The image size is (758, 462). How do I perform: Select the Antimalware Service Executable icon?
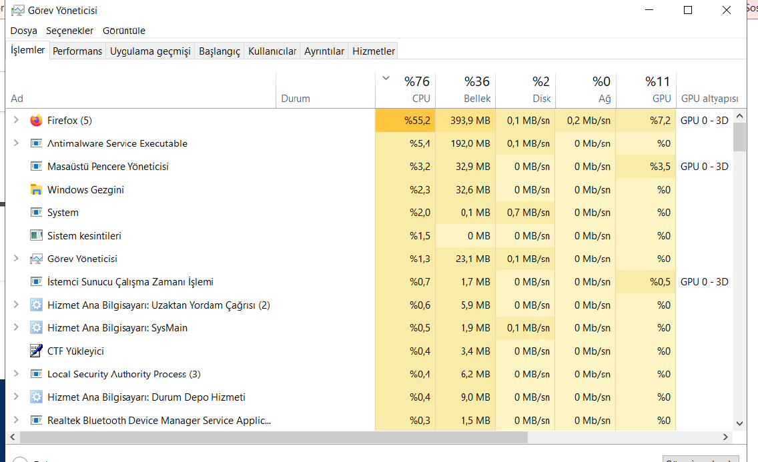pos(36,143)
